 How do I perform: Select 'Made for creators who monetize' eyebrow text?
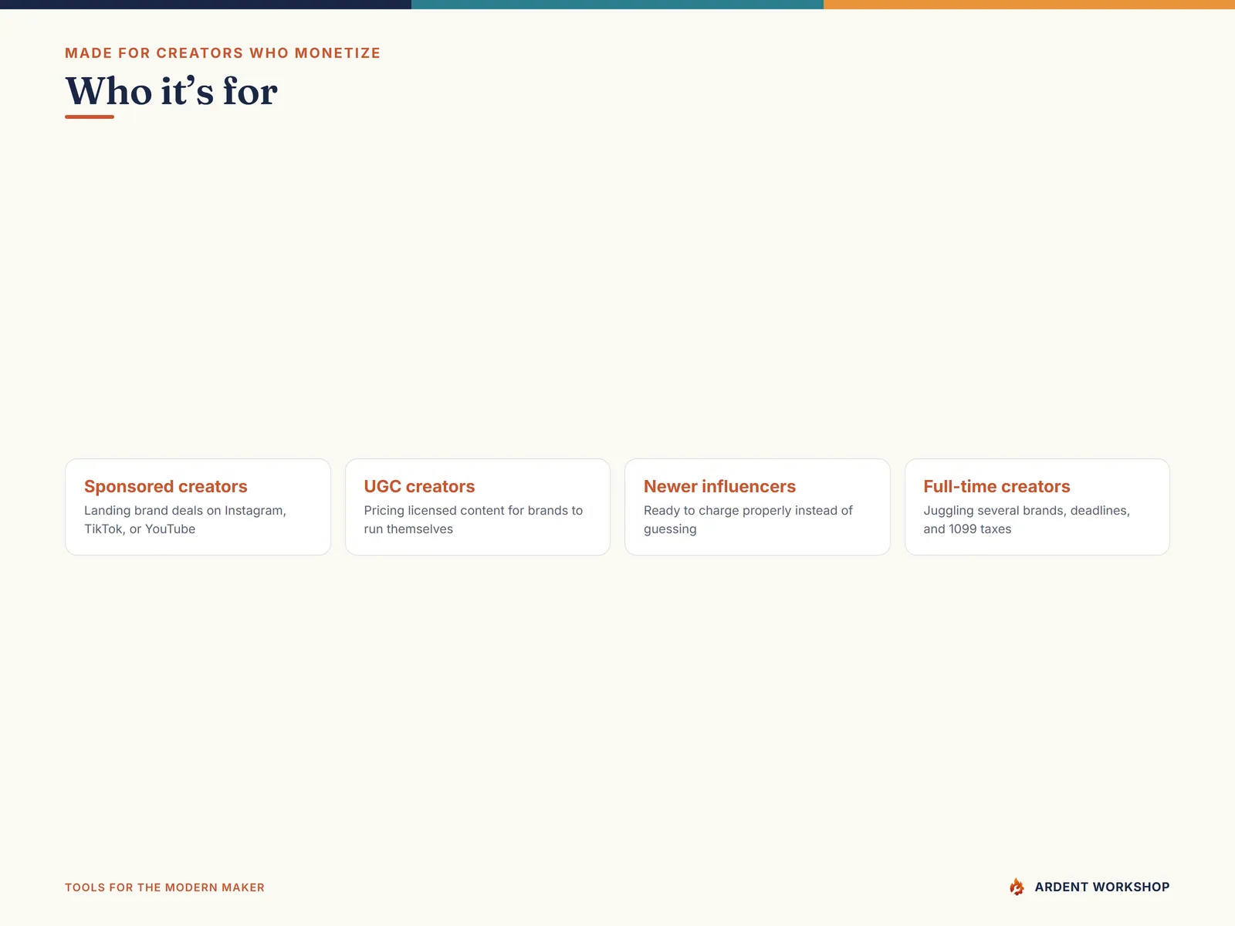[222, 53]
